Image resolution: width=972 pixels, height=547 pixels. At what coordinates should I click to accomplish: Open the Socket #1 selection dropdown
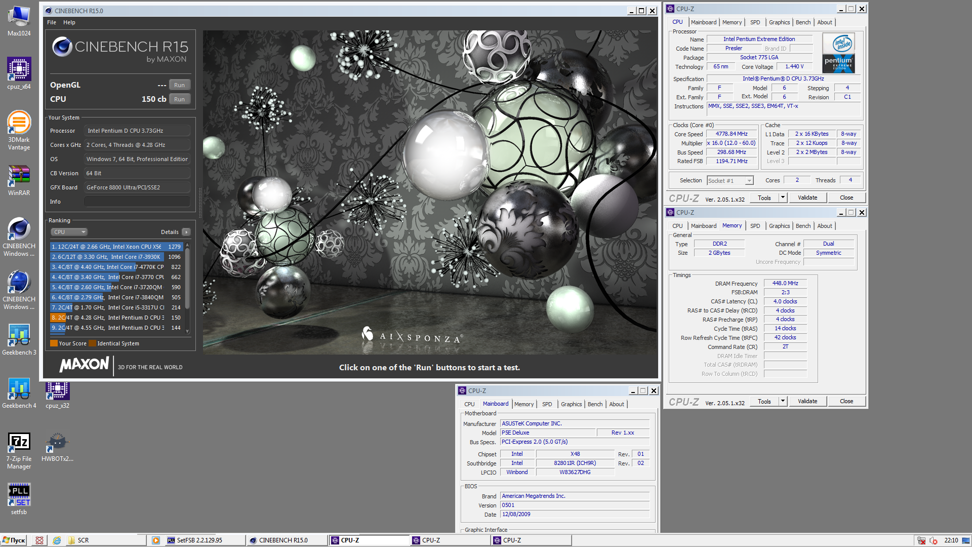pos(730,181)
